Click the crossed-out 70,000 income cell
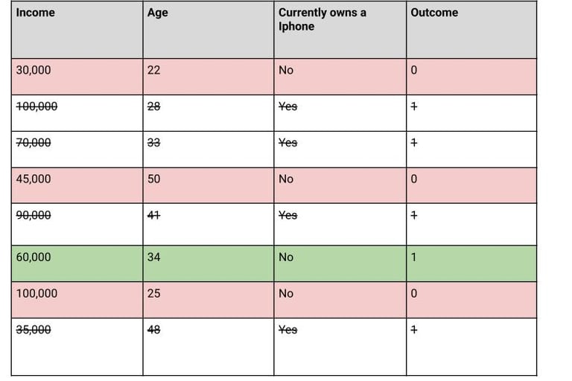572x381 pixels. click(x=34, y=142)
